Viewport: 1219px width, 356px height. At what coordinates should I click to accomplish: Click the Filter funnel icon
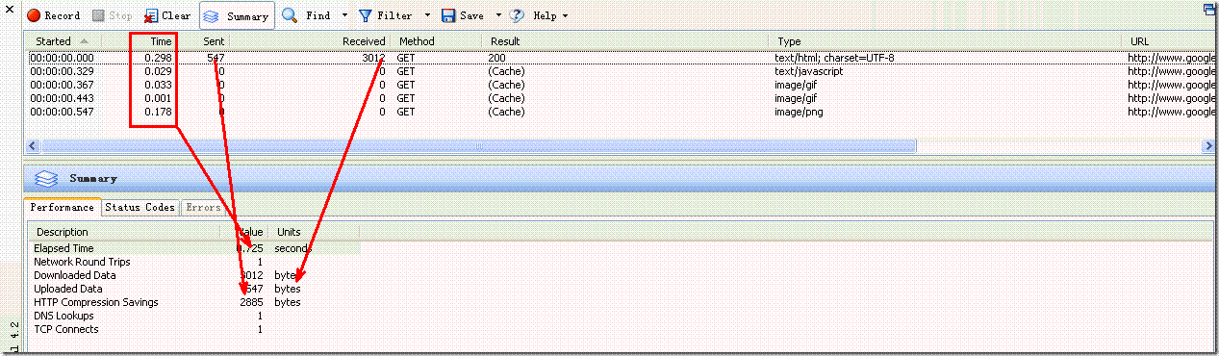(366, 16)
